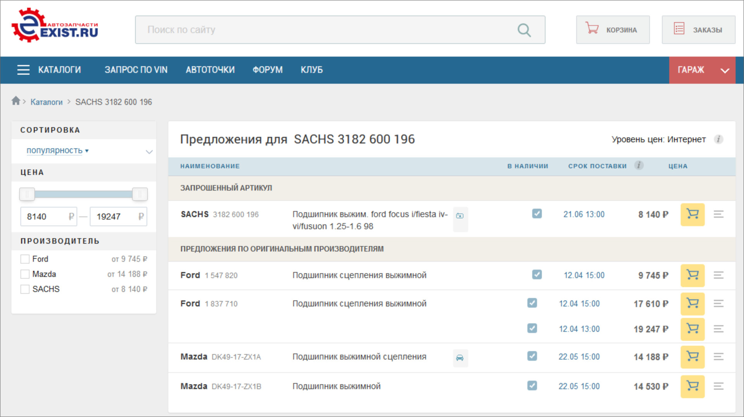Click the price range slider track
744x417 pixels.
(83, 194)
